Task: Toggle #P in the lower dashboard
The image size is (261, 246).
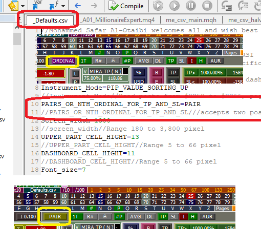Action: coord(119,217)
